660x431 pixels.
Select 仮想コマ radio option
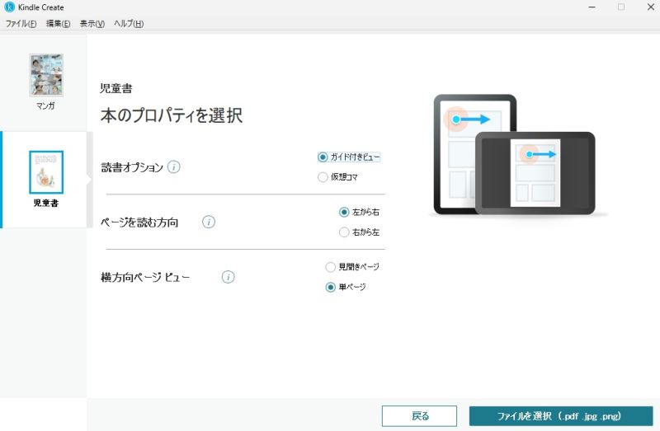(x=338, y=177)
